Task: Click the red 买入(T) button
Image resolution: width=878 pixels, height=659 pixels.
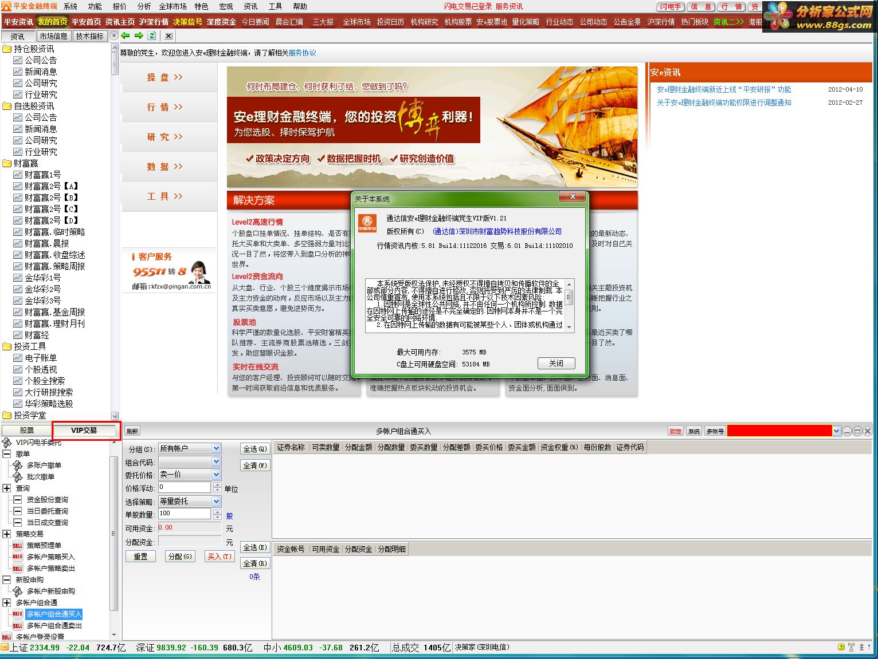Action: coord(219,557)
